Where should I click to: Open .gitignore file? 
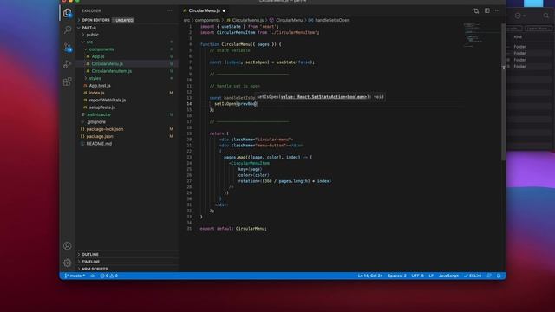coord(96,121)
